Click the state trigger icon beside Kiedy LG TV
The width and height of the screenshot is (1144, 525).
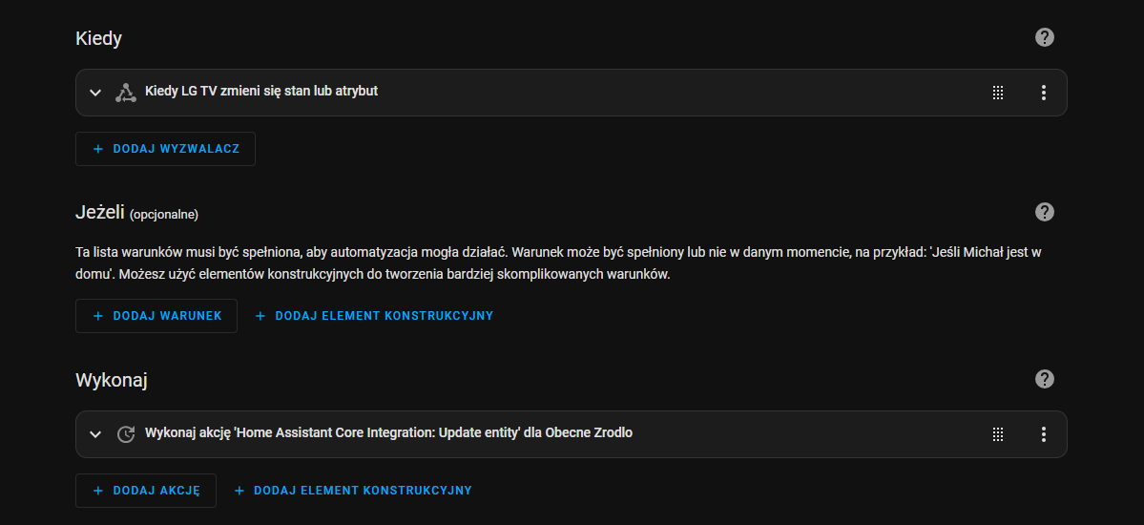[126, 93]
